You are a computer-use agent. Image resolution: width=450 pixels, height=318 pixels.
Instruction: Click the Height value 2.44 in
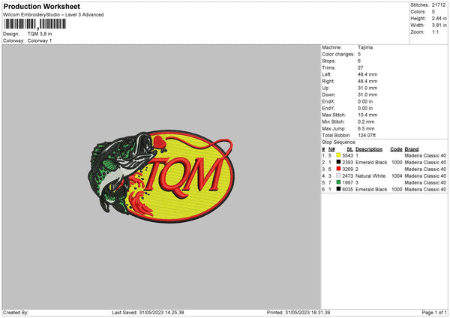(439, 18)
